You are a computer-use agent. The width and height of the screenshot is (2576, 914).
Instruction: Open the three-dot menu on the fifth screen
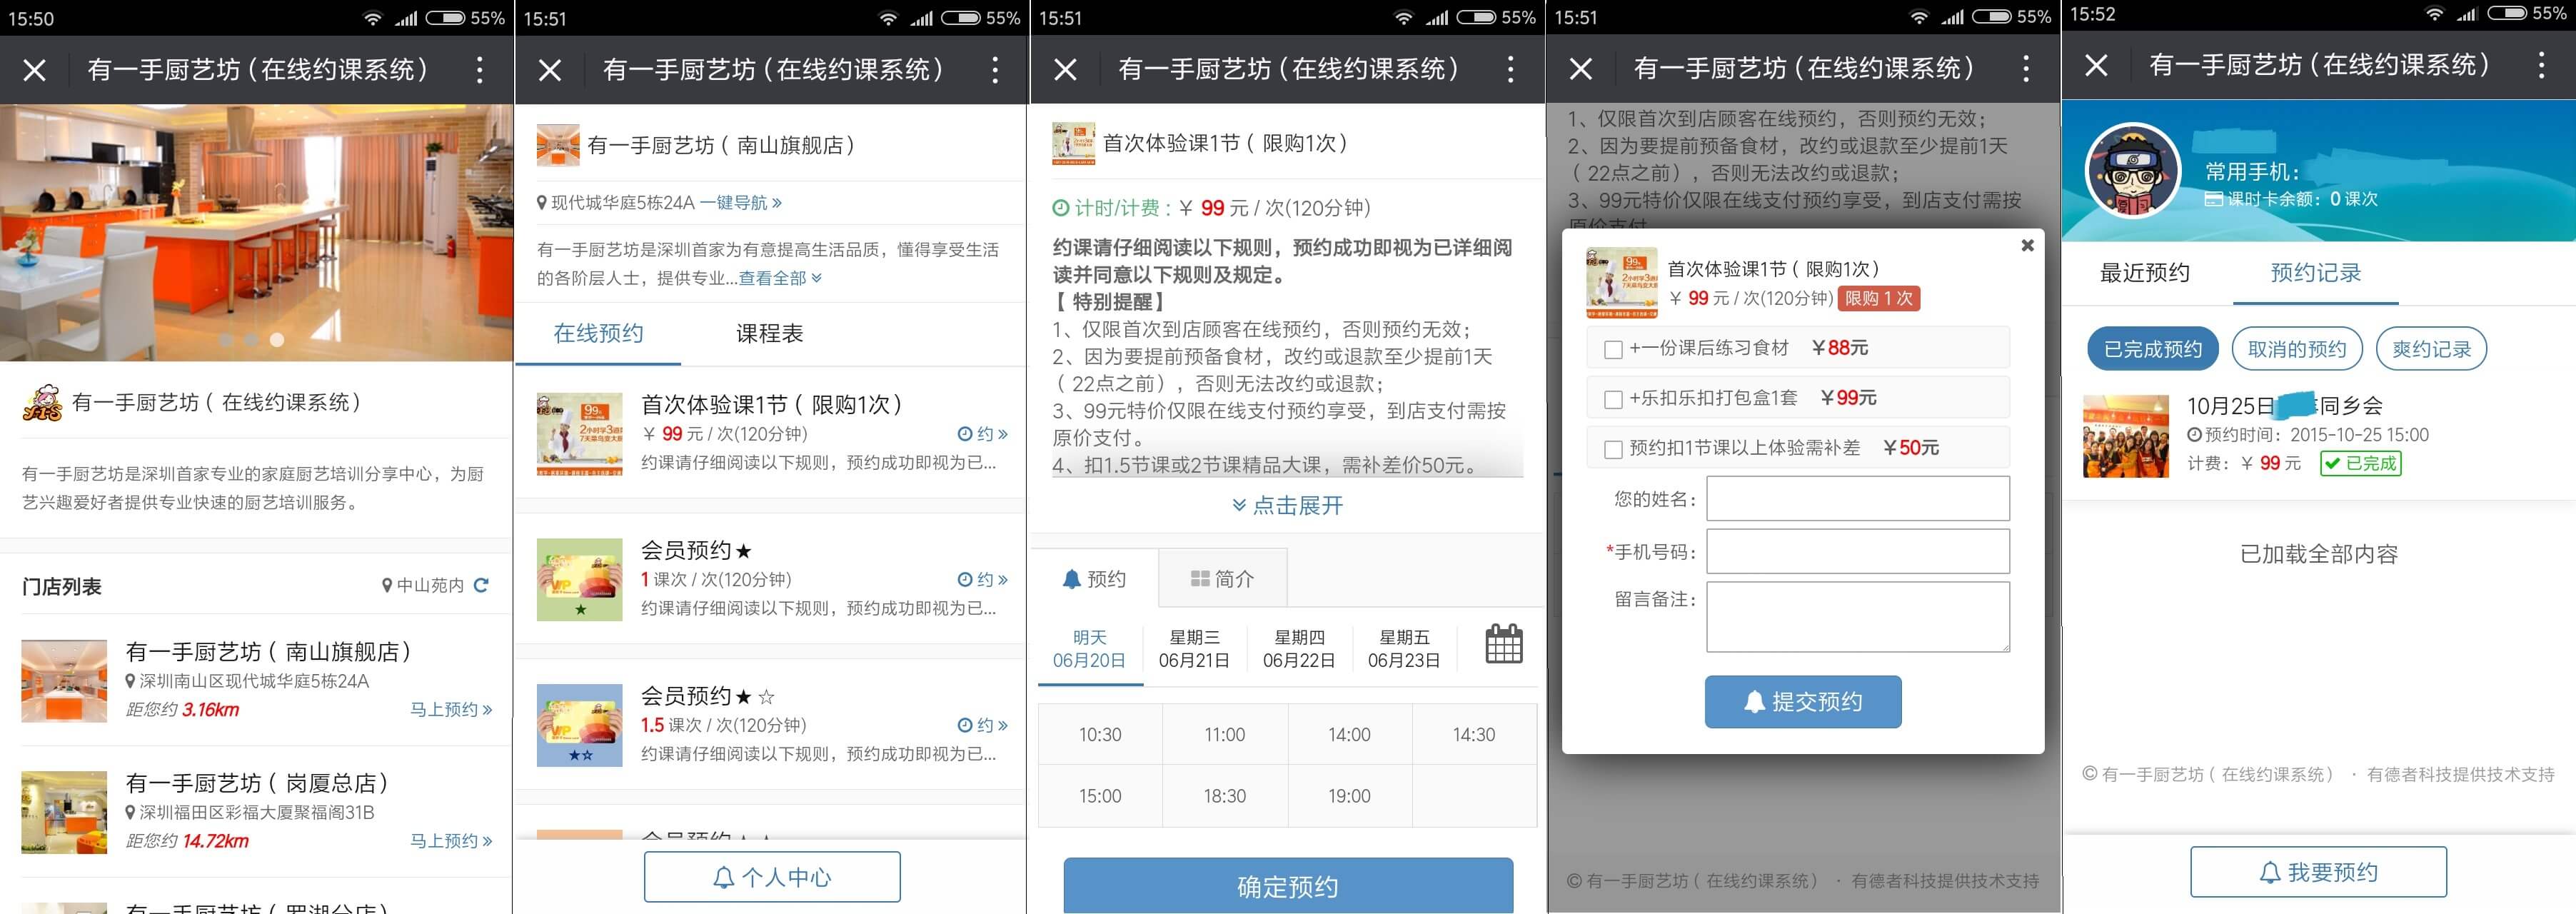tap(2541, 65)
